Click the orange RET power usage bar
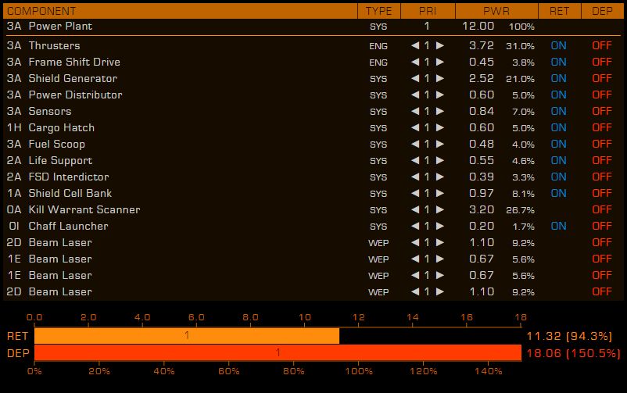The height and width of the screenshot is (393, 627). 187,336
